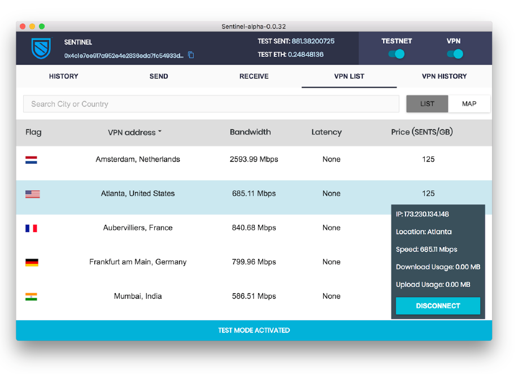Click the 685.11 Mbps bandwidth cell
518x374 pixels.
pyautogui.click(x=254, y=194)
